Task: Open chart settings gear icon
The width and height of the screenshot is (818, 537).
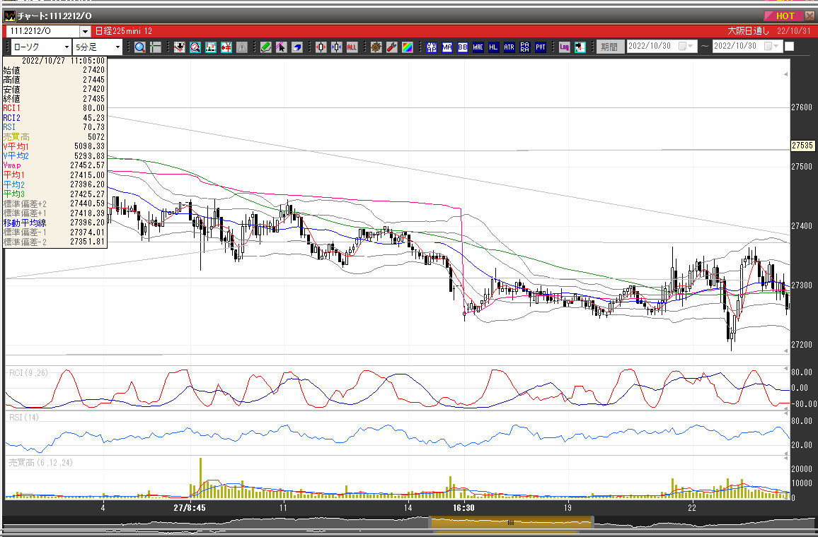Action: pos(376,47)
